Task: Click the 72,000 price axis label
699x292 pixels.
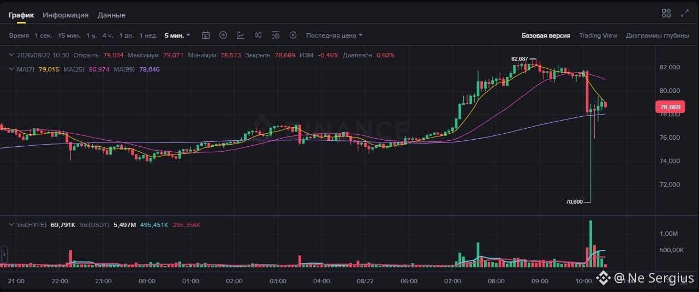Action: (669, 184)
